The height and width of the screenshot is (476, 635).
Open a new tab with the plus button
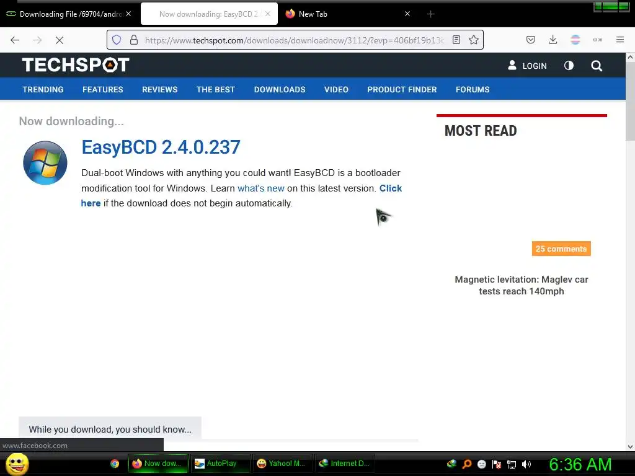coord(430,14)
